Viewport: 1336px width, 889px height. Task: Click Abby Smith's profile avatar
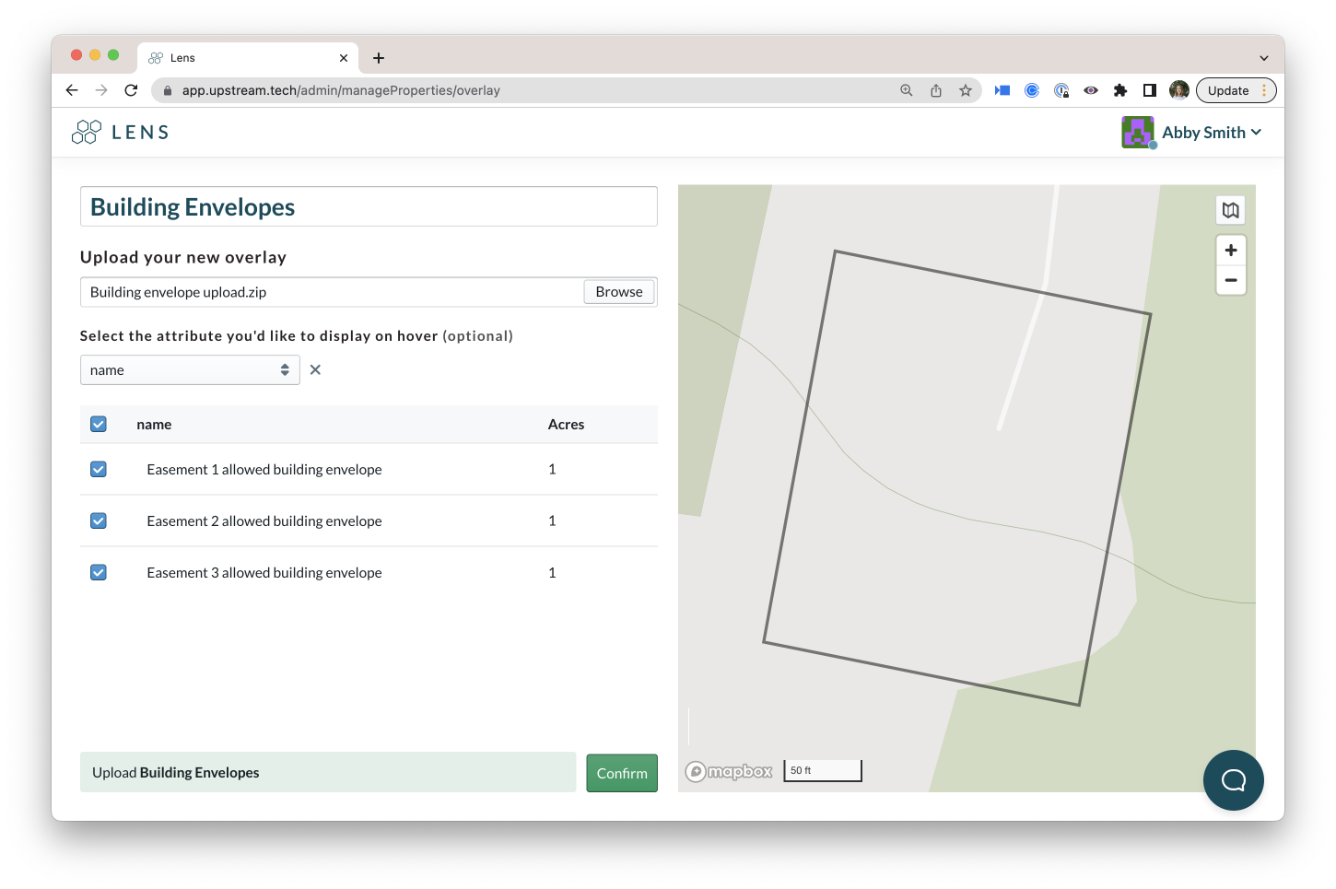(1138, 132)
